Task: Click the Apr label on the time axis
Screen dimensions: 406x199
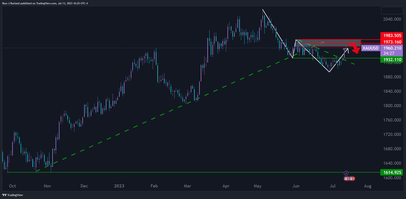Action: coord(226,186)
